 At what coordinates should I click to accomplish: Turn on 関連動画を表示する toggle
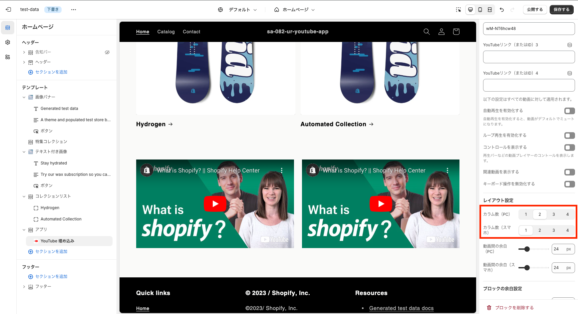(x=569, y=172)
